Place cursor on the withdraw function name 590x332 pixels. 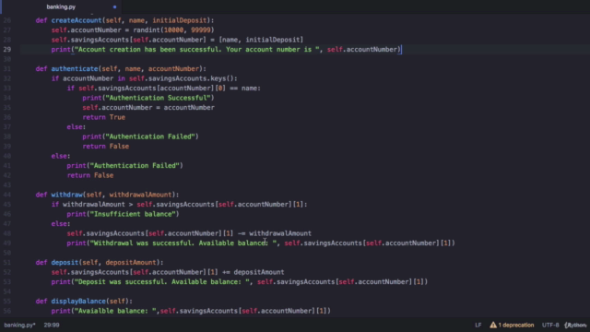67,195
